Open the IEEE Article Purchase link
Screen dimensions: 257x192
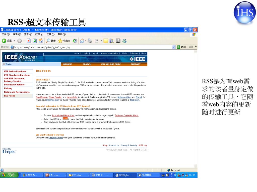point(15,71)
